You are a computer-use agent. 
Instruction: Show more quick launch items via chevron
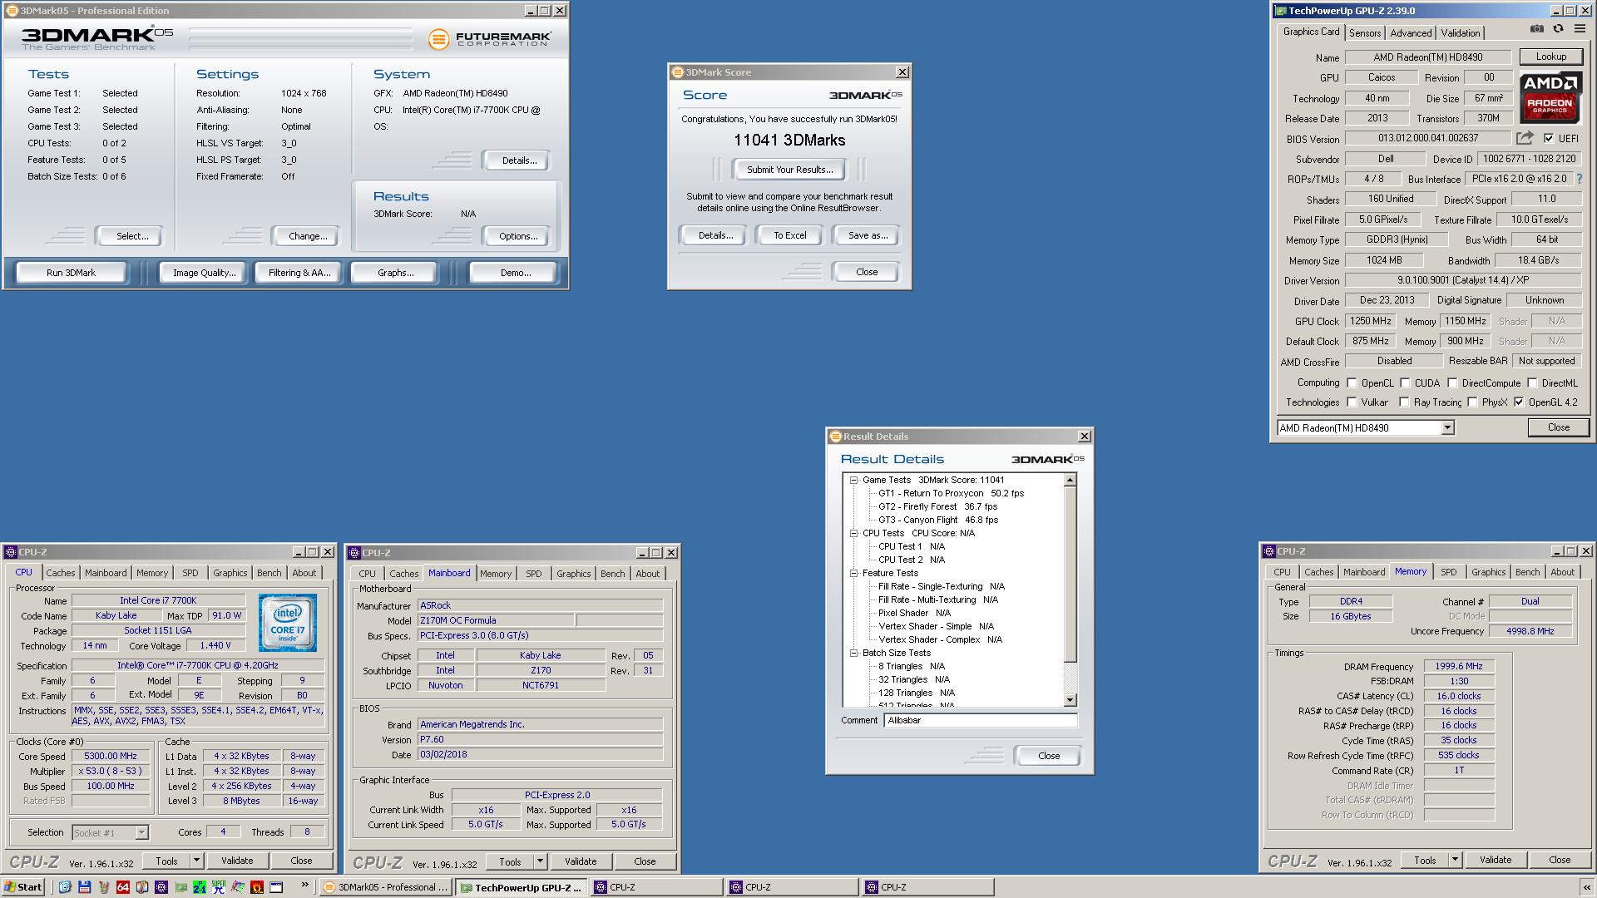pyautogui.click(x=304, y=885)
